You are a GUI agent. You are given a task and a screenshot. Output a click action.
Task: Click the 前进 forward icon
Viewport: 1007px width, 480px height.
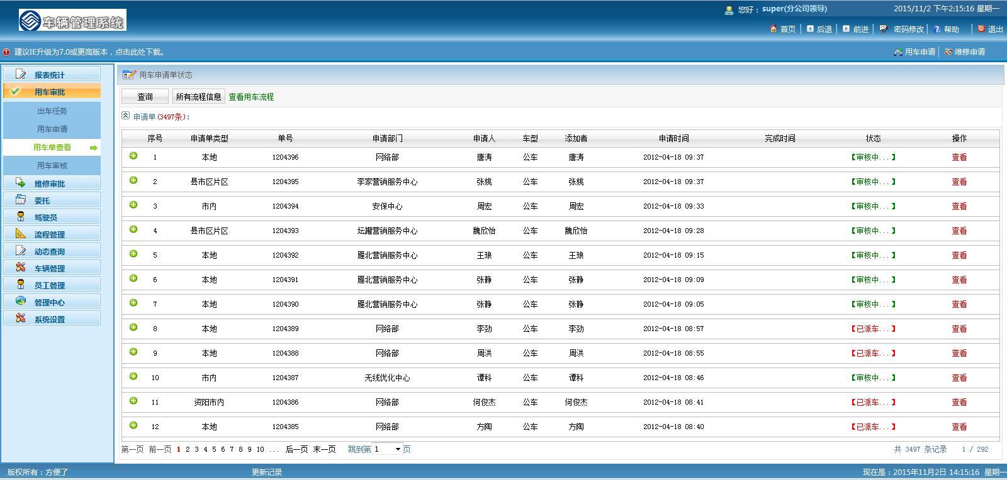pos(847,29)
